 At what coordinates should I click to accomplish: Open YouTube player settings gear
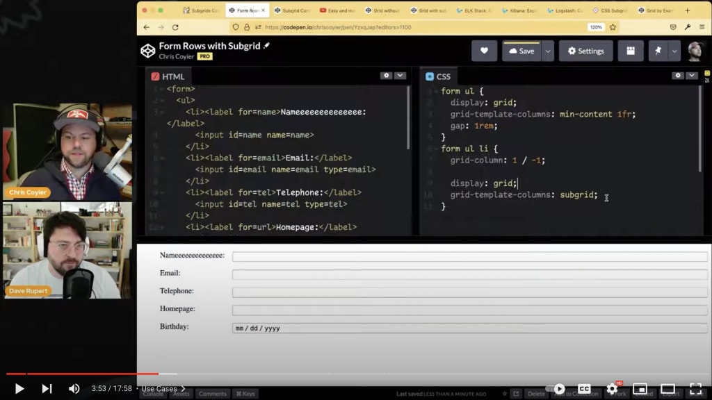click(612, 389)
